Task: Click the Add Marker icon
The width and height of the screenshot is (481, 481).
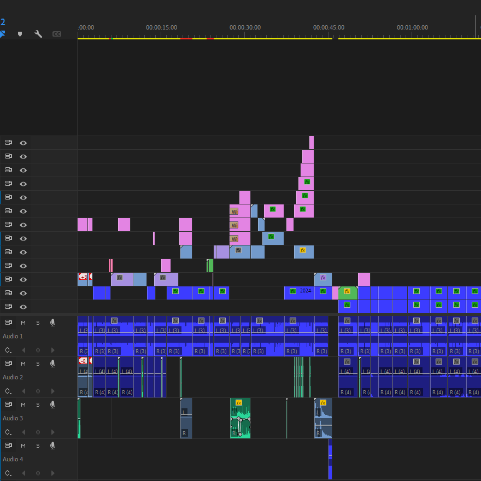Action: (x=20, y=34)
